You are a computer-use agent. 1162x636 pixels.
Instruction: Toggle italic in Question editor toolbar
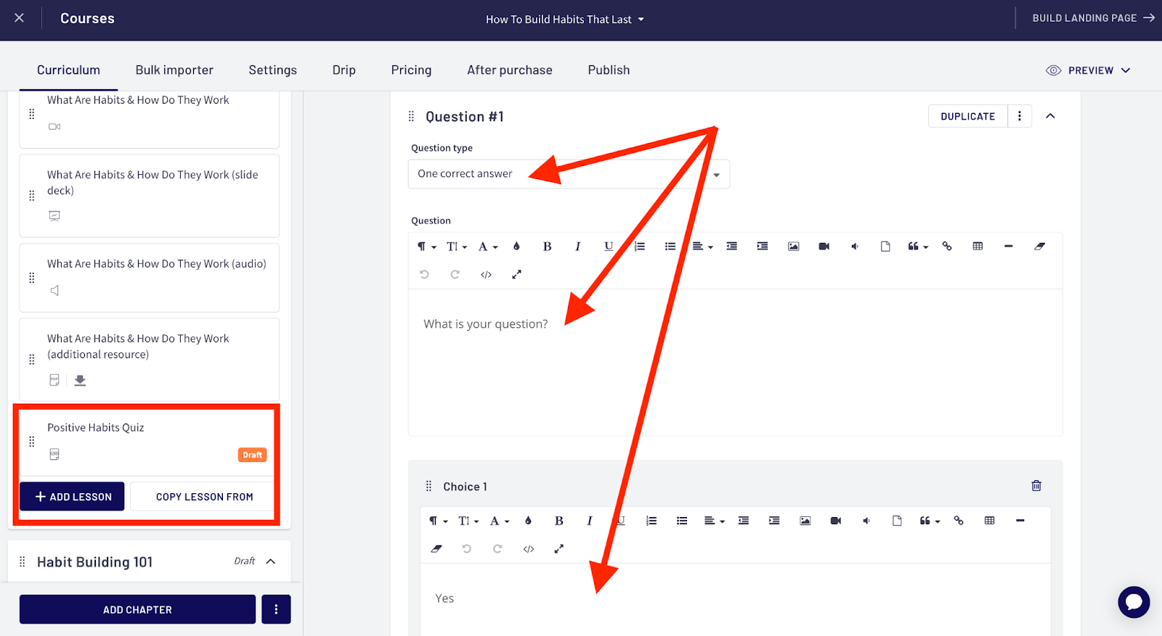pos(578,247)
